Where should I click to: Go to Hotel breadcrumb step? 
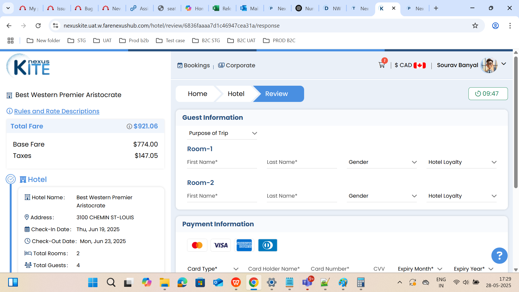point(236,94)
